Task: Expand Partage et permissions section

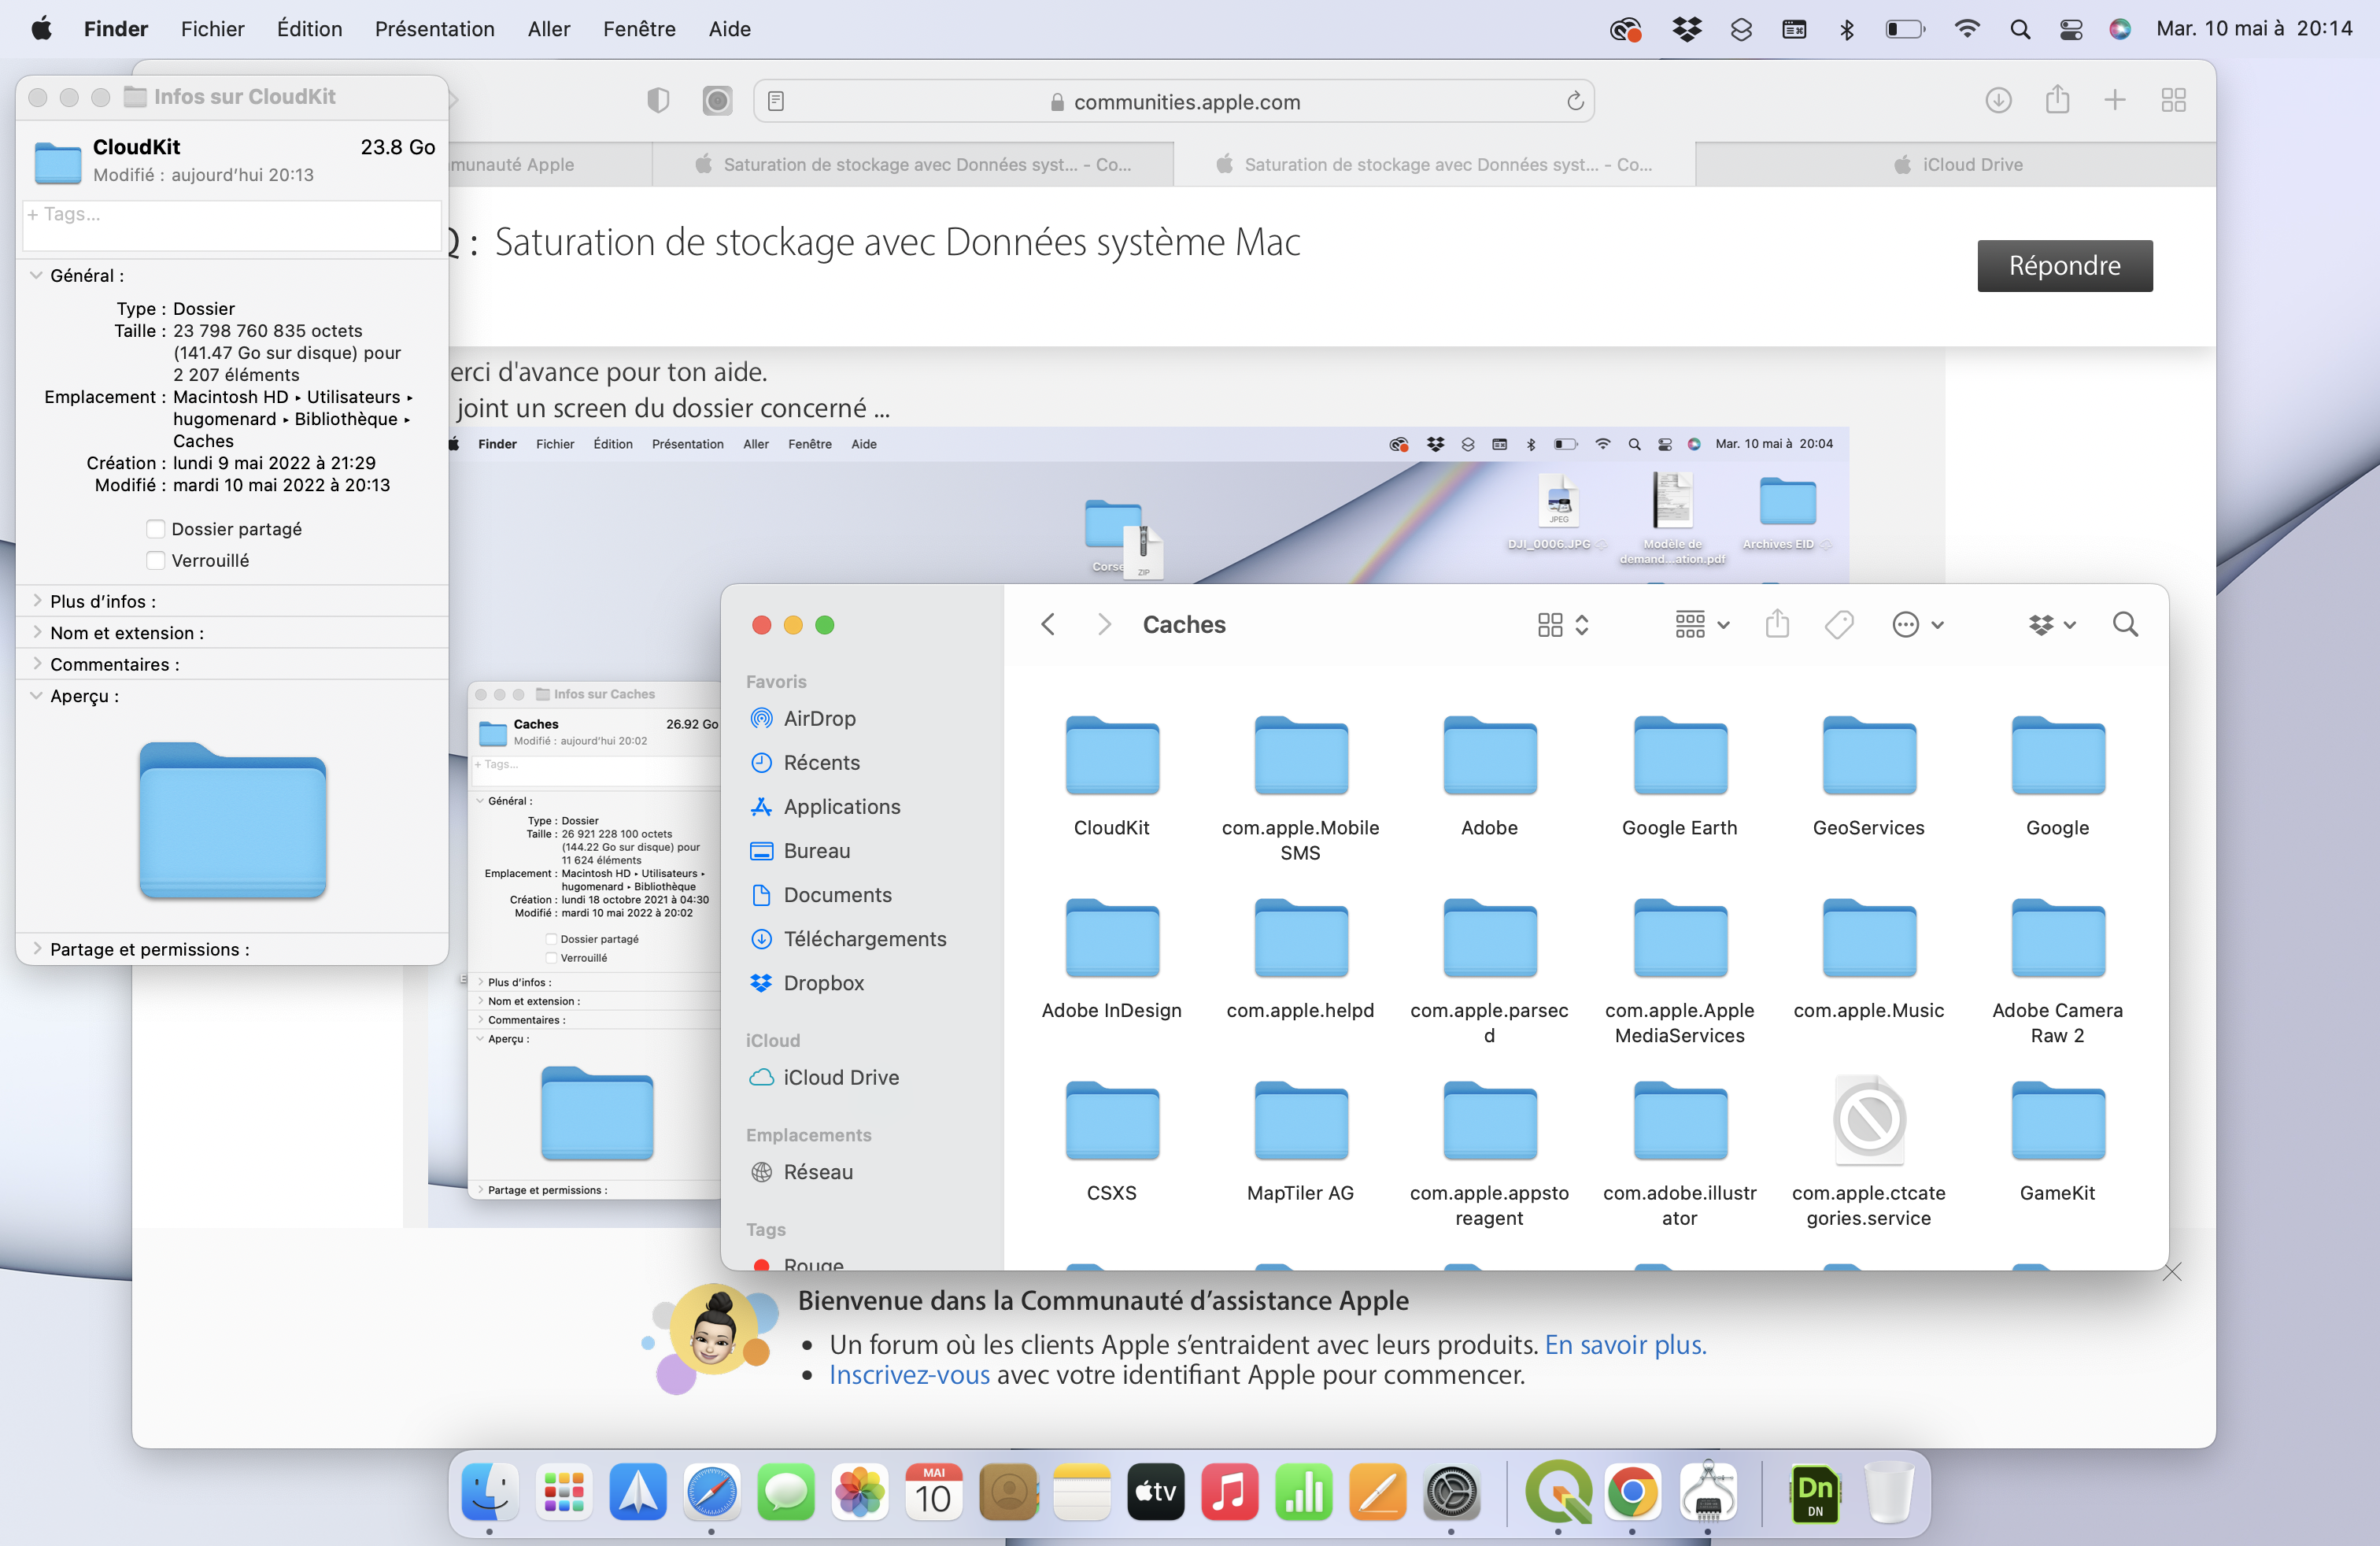Action: coord(37,949)
